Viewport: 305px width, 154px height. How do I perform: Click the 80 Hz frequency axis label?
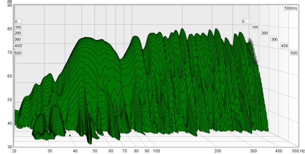point(136,151)
